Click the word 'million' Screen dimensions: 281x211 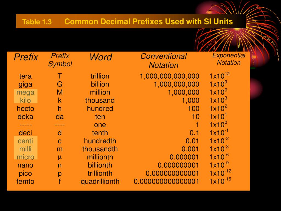tap(100, 92)
